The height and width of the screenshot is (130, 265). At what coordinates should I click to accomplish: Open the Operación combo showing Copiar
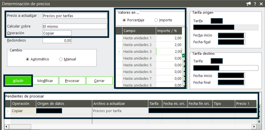tap(57, 33)
